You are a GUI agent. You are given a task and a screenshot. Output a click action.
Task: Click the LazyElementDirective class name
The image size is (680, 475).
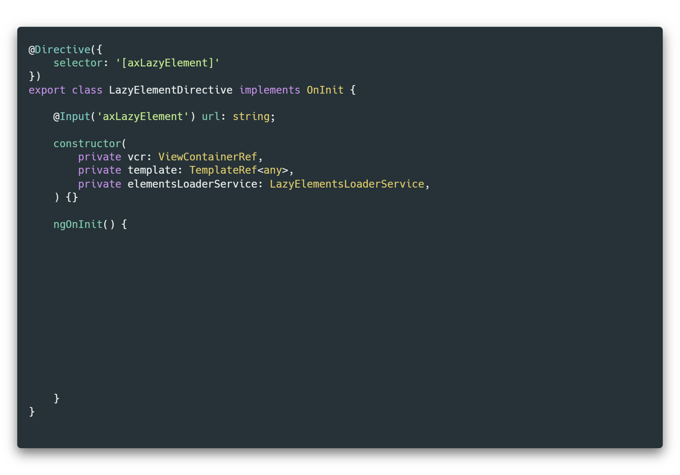click(x=171, y=90)
